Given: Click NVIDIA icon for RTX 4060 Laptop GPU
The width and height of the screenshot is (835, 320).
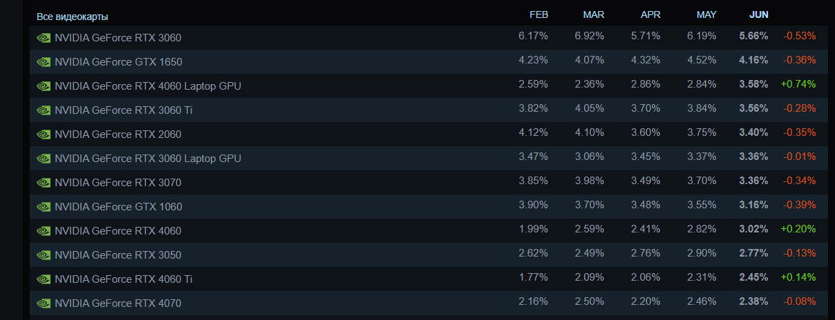Looking at the screenshot, I should pyautogui.click(x=44, y=86).
